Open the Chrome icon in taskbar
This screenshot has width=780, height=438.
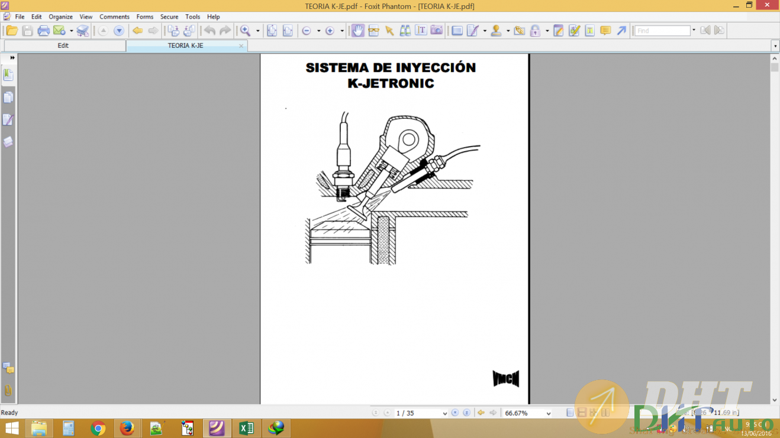coord(98,429)
